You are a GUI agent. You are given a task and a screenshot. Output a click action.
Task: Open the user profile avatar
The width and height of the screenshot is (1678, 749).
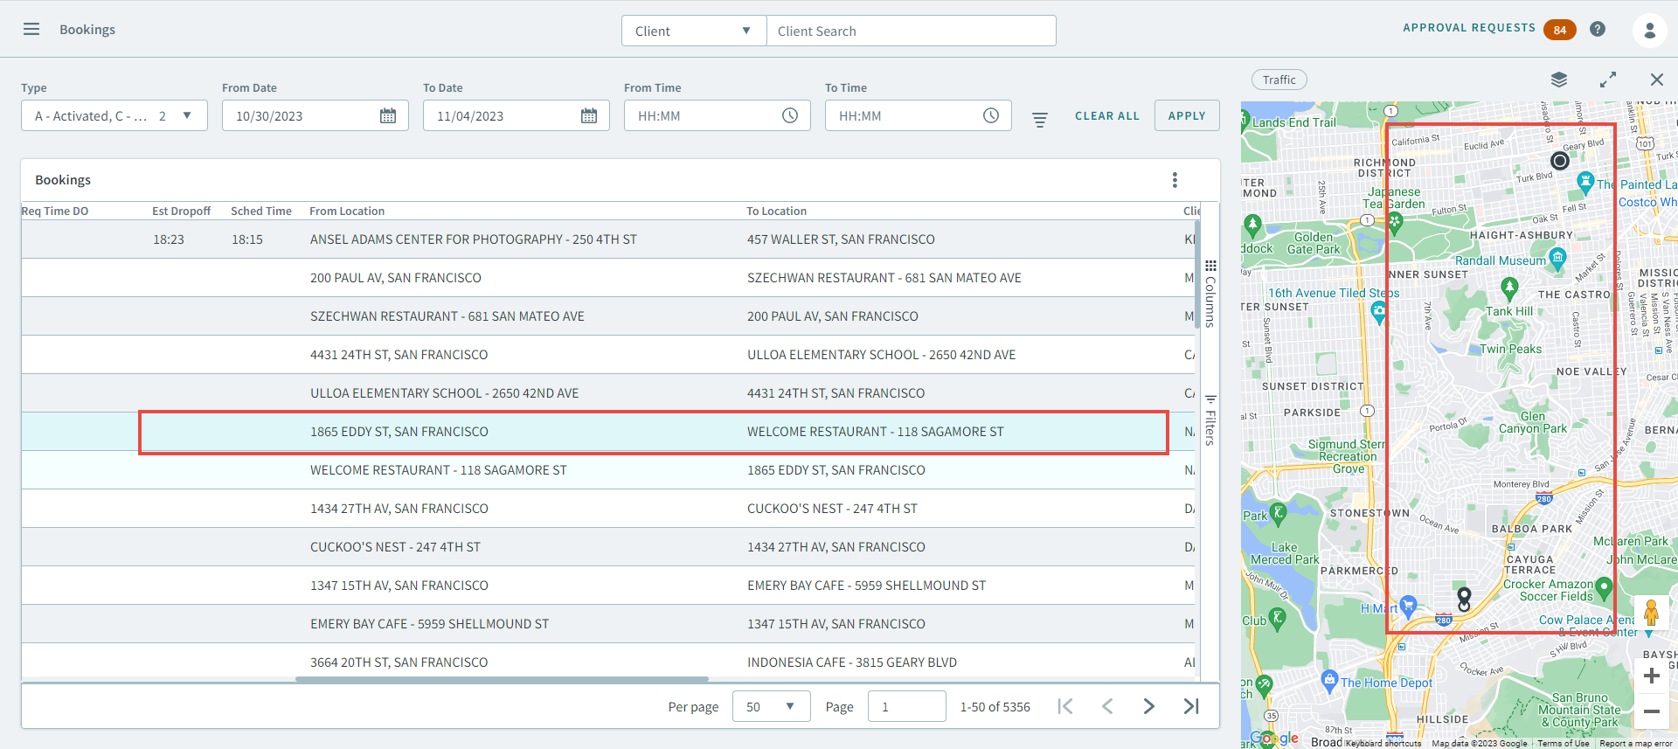(x=1649, y=31)
